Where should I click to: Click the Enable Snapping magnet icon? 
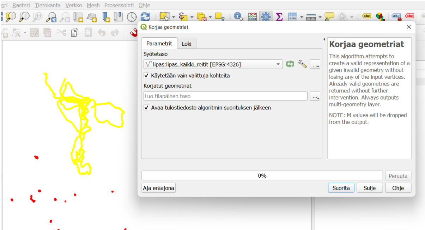point(134,33)
